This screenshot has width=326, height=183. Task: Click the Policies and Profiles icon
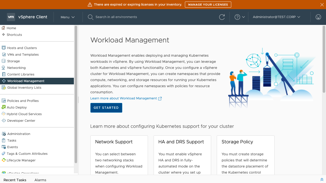[x=4, y=101]
